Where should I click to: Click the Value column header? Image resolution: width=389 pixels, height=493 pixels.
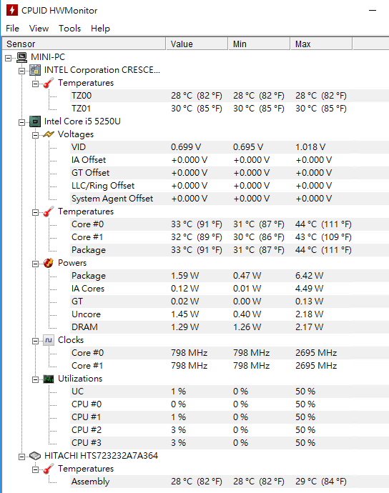197,44
